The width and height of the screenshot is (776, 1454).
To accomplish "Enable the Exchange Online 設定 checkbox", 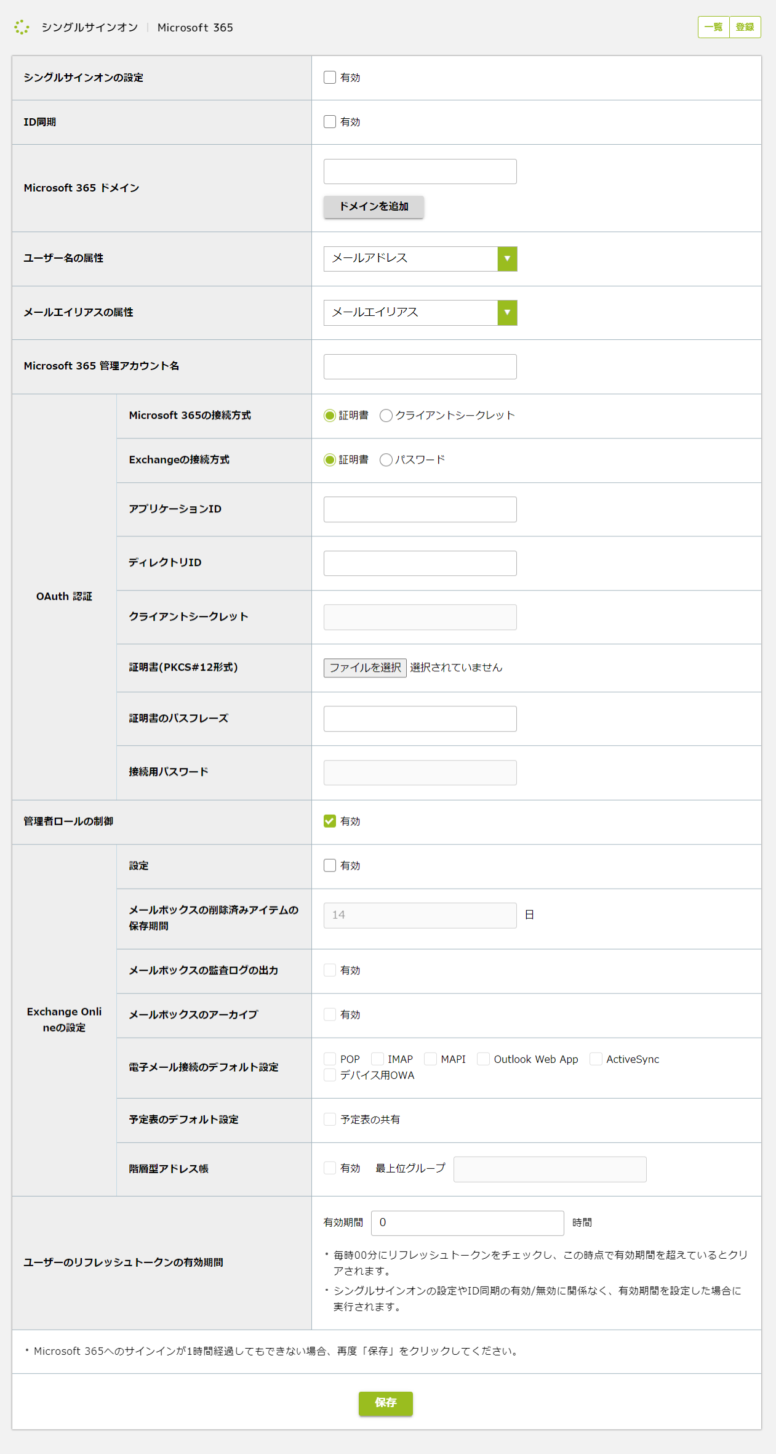I will (330, 865).
